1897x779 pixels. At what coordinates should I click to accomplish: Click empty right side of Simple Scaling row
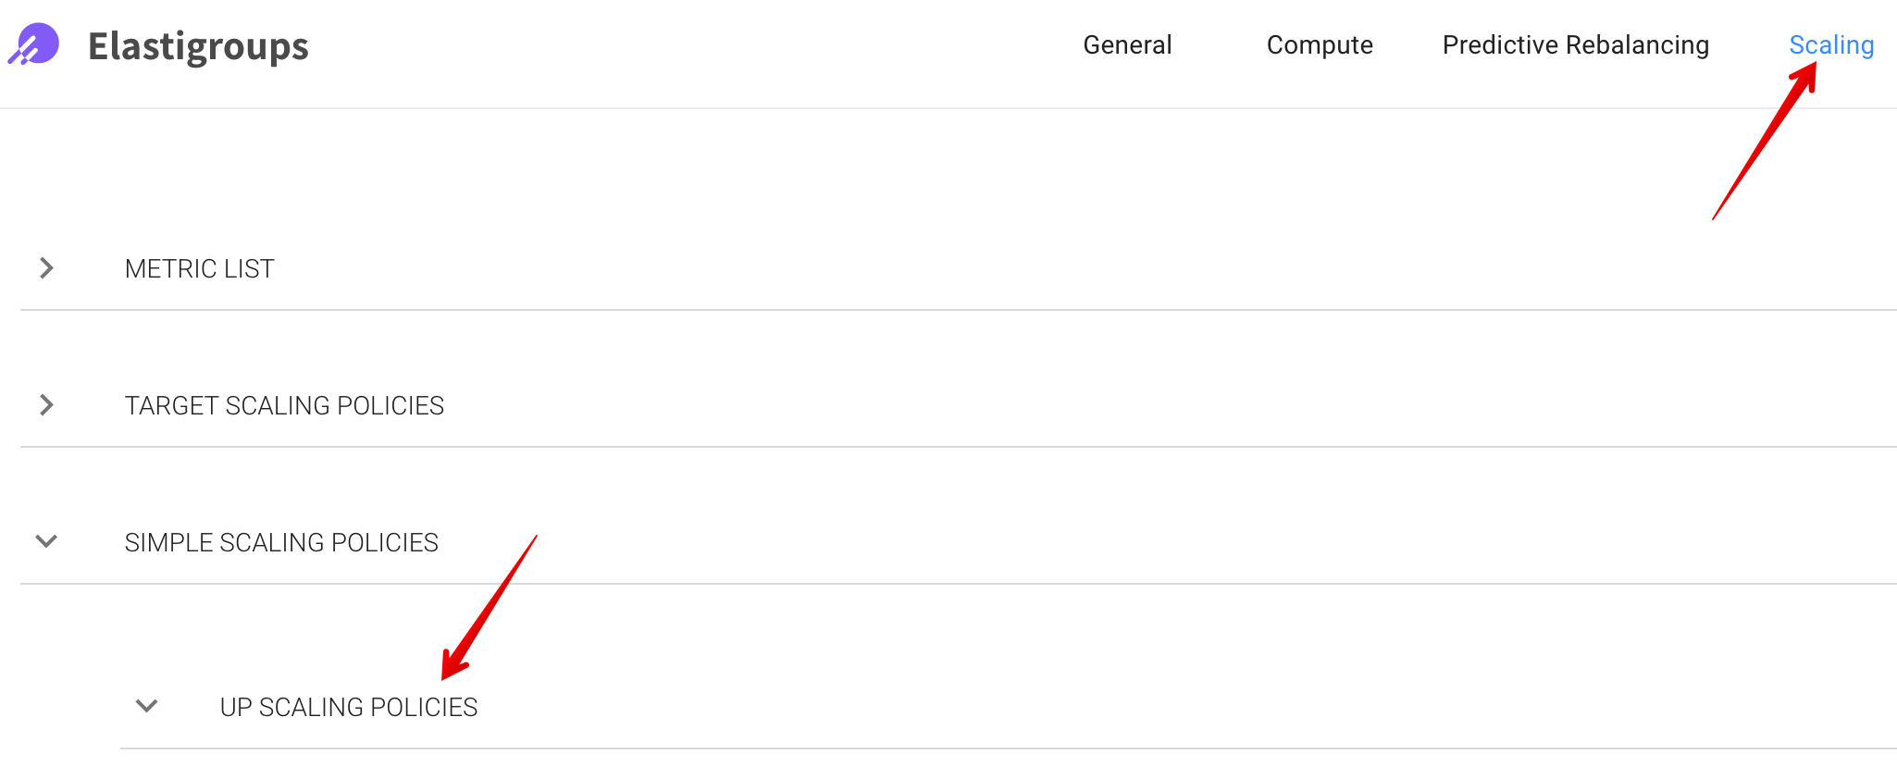(1388, 542)
